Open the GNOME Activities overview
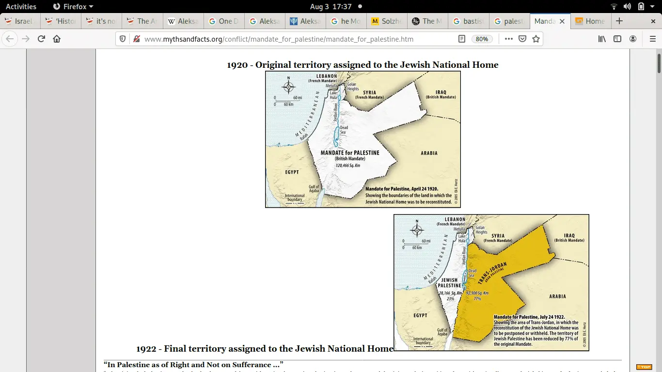This screenshot has height=372, width=662. [21, 7]
